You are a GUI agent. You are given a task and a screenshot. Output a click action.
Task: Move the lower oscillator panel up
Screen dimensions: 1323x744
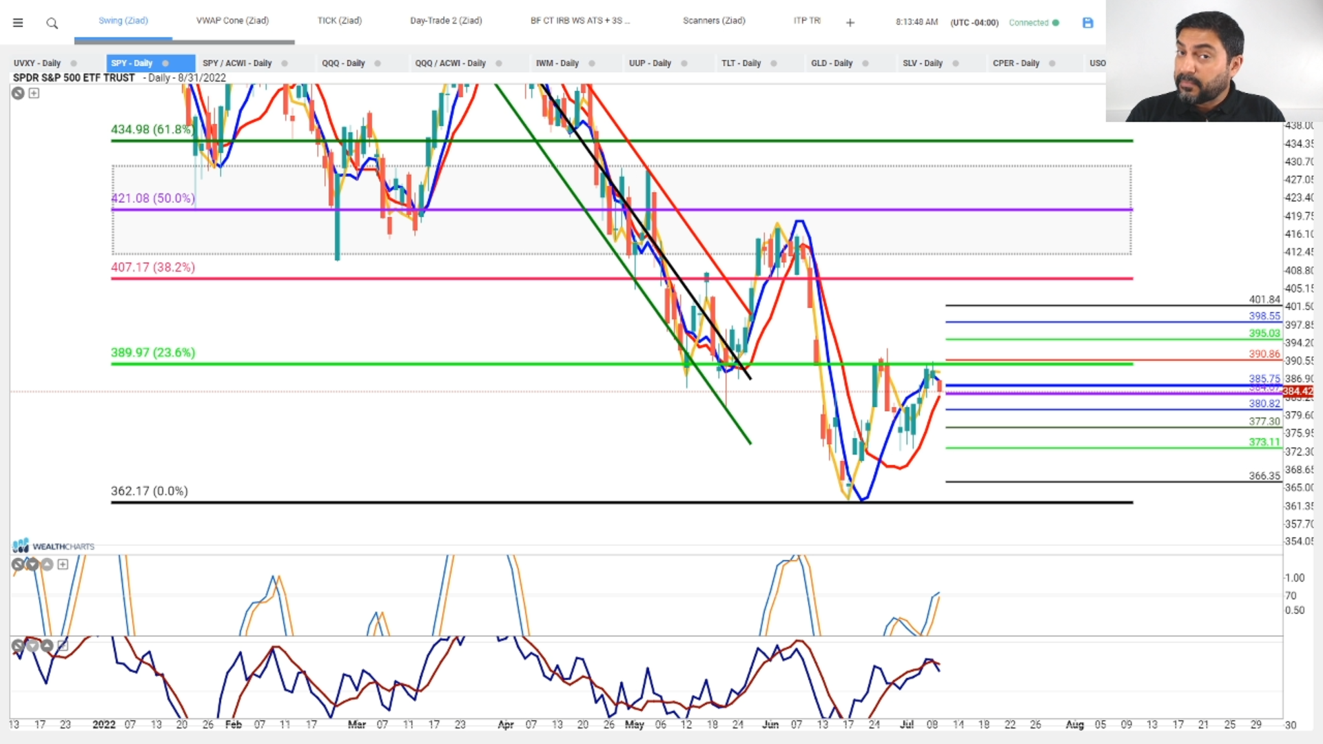(47, 645)
